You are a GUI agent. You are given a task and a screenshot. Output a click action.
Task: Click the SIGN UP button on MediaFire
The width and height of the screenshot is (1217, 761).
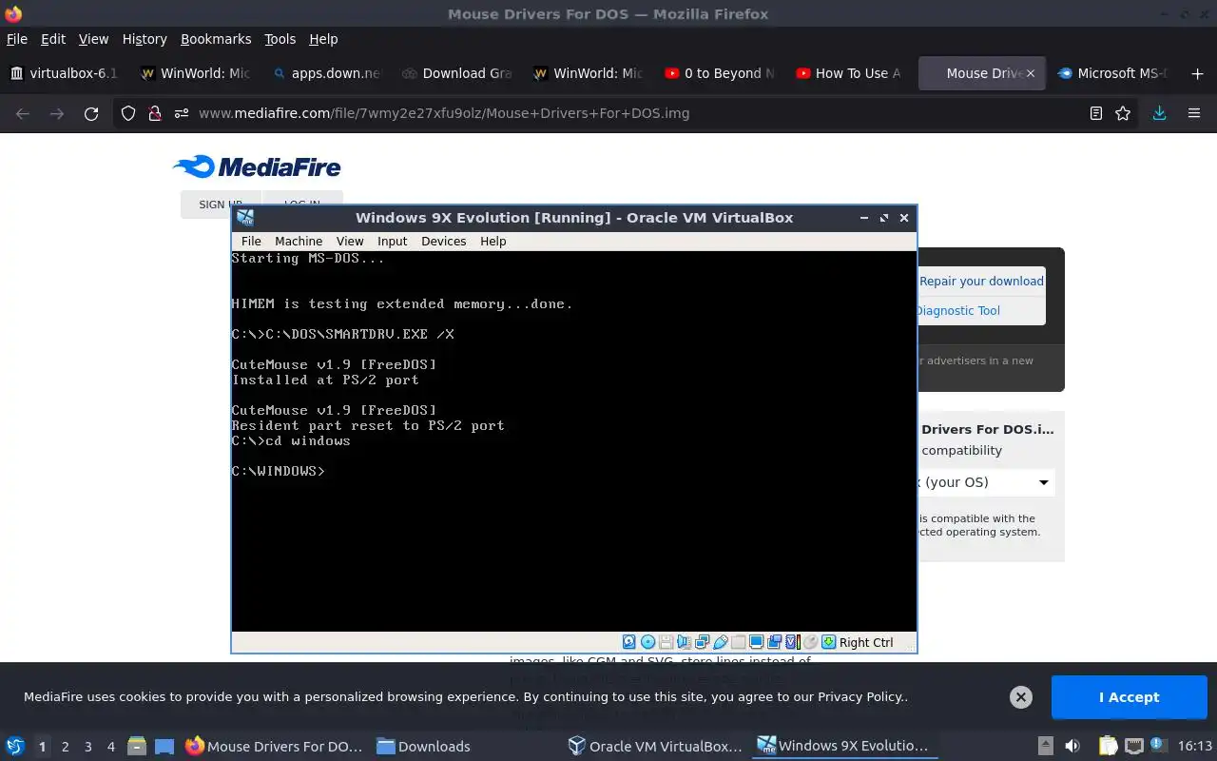point(220,205)
